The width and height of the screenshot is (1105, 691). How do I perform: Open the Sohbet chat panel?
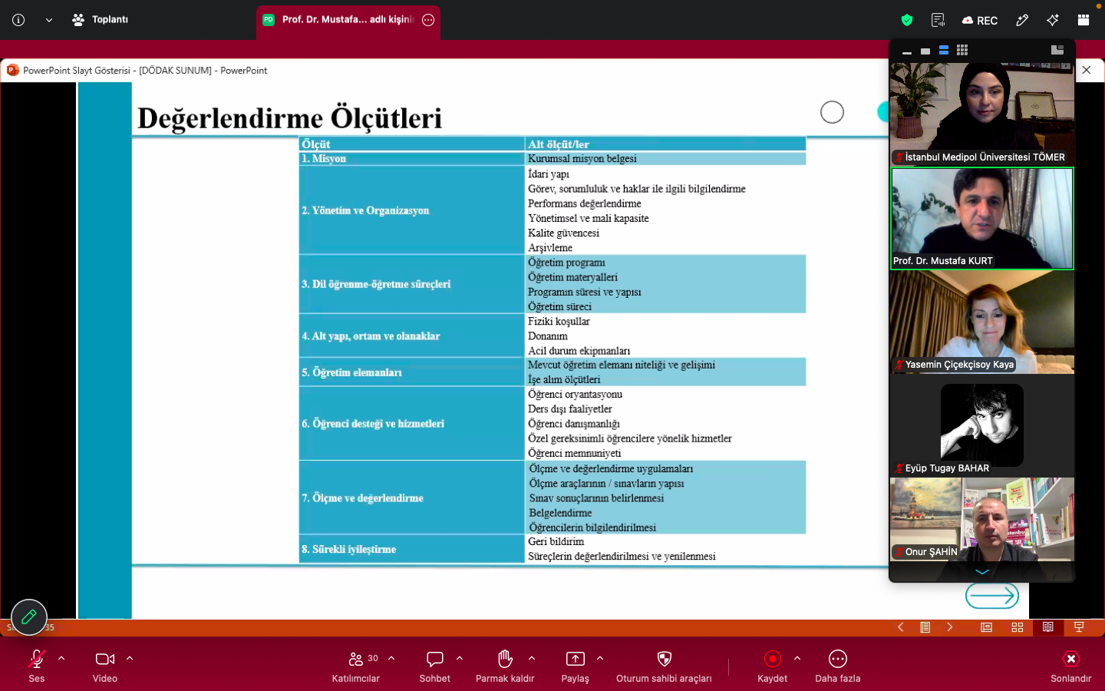pyautogui.click(x=435, y=666)
